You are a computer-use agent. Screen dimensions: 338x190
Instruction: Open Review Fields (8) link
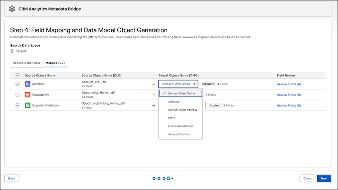[x=289, y=105]
